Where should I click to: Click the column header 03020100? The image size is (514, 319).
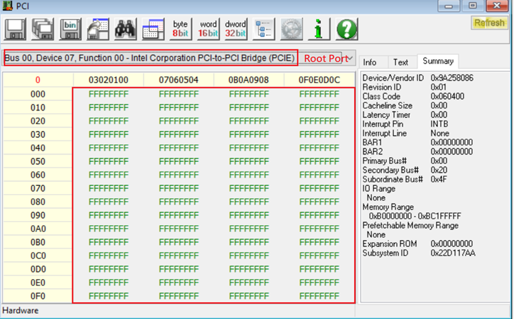pos(108,80)
